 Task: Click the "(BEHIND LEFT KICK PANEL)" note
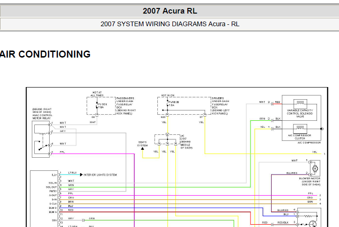click(x=221, y=112)
